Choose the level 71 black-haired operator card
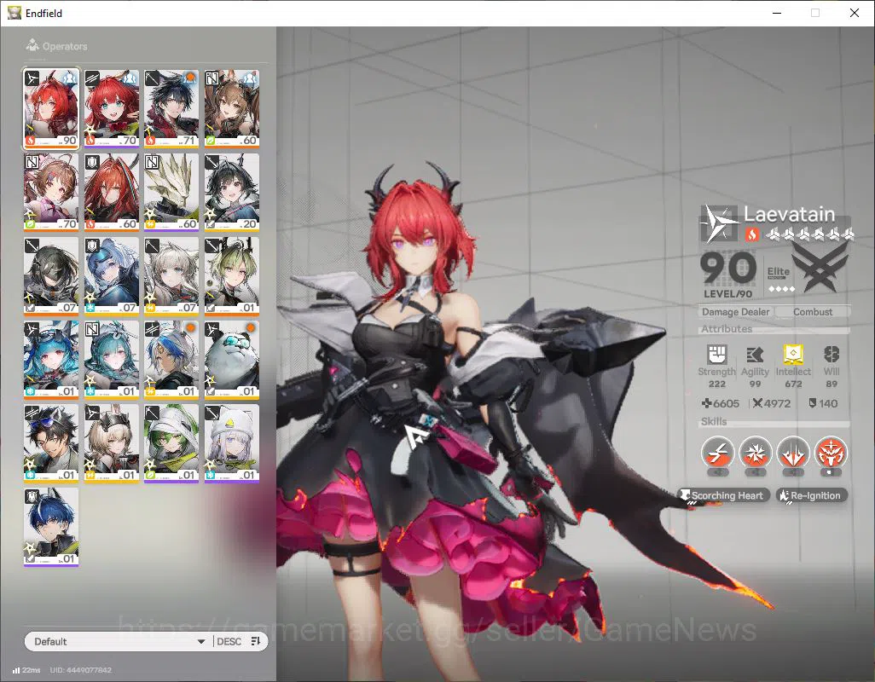Screen dimensions: 875x682 tap(171, 109)
